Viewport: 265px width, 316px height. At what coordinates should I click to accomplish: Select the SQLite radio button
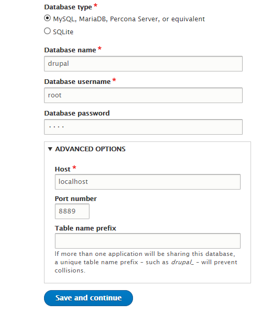(47, 31)
